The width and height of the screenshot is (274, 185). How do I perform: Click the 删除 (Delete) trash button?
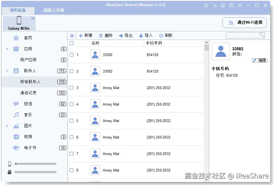tap(106, 35)
